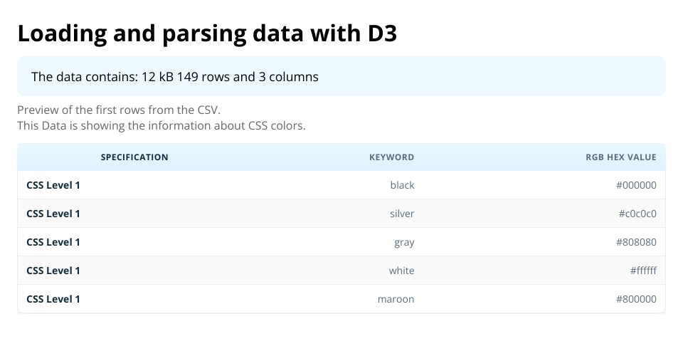Click the SPECIFICATION column header

pos(134,157)
